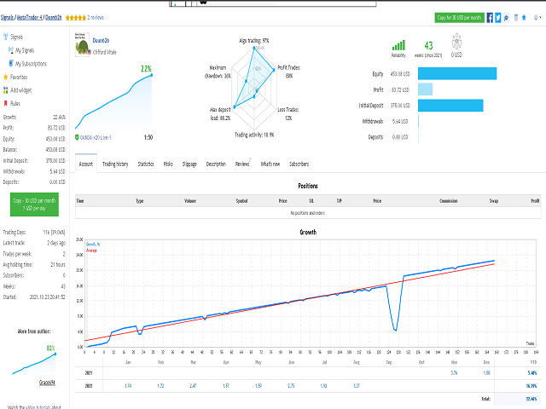Click the light blue Profit bar

pos(425,89)
